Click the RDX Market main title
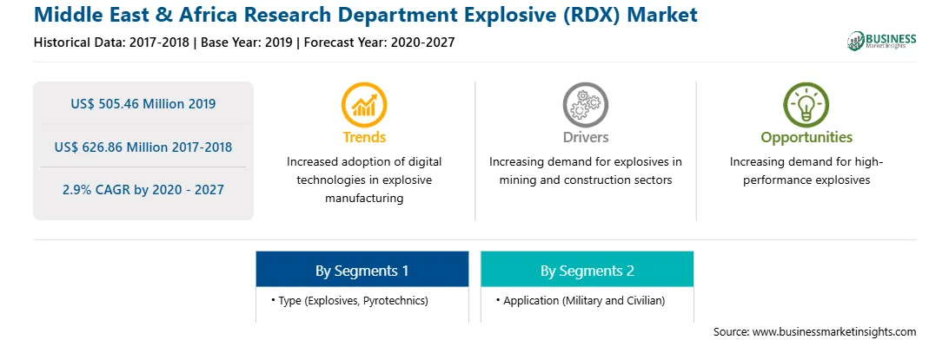The width and height of the screenshot is (949, 340). pyautogui.click(x=366, y=15)
